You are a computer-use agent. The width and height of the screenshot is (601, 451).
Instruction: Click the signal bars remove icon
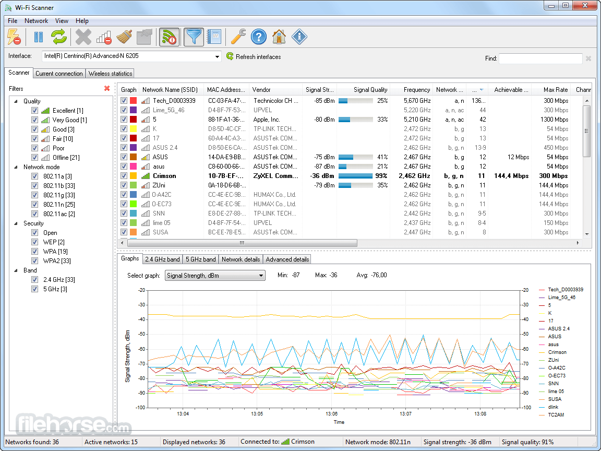click(104, 37)
